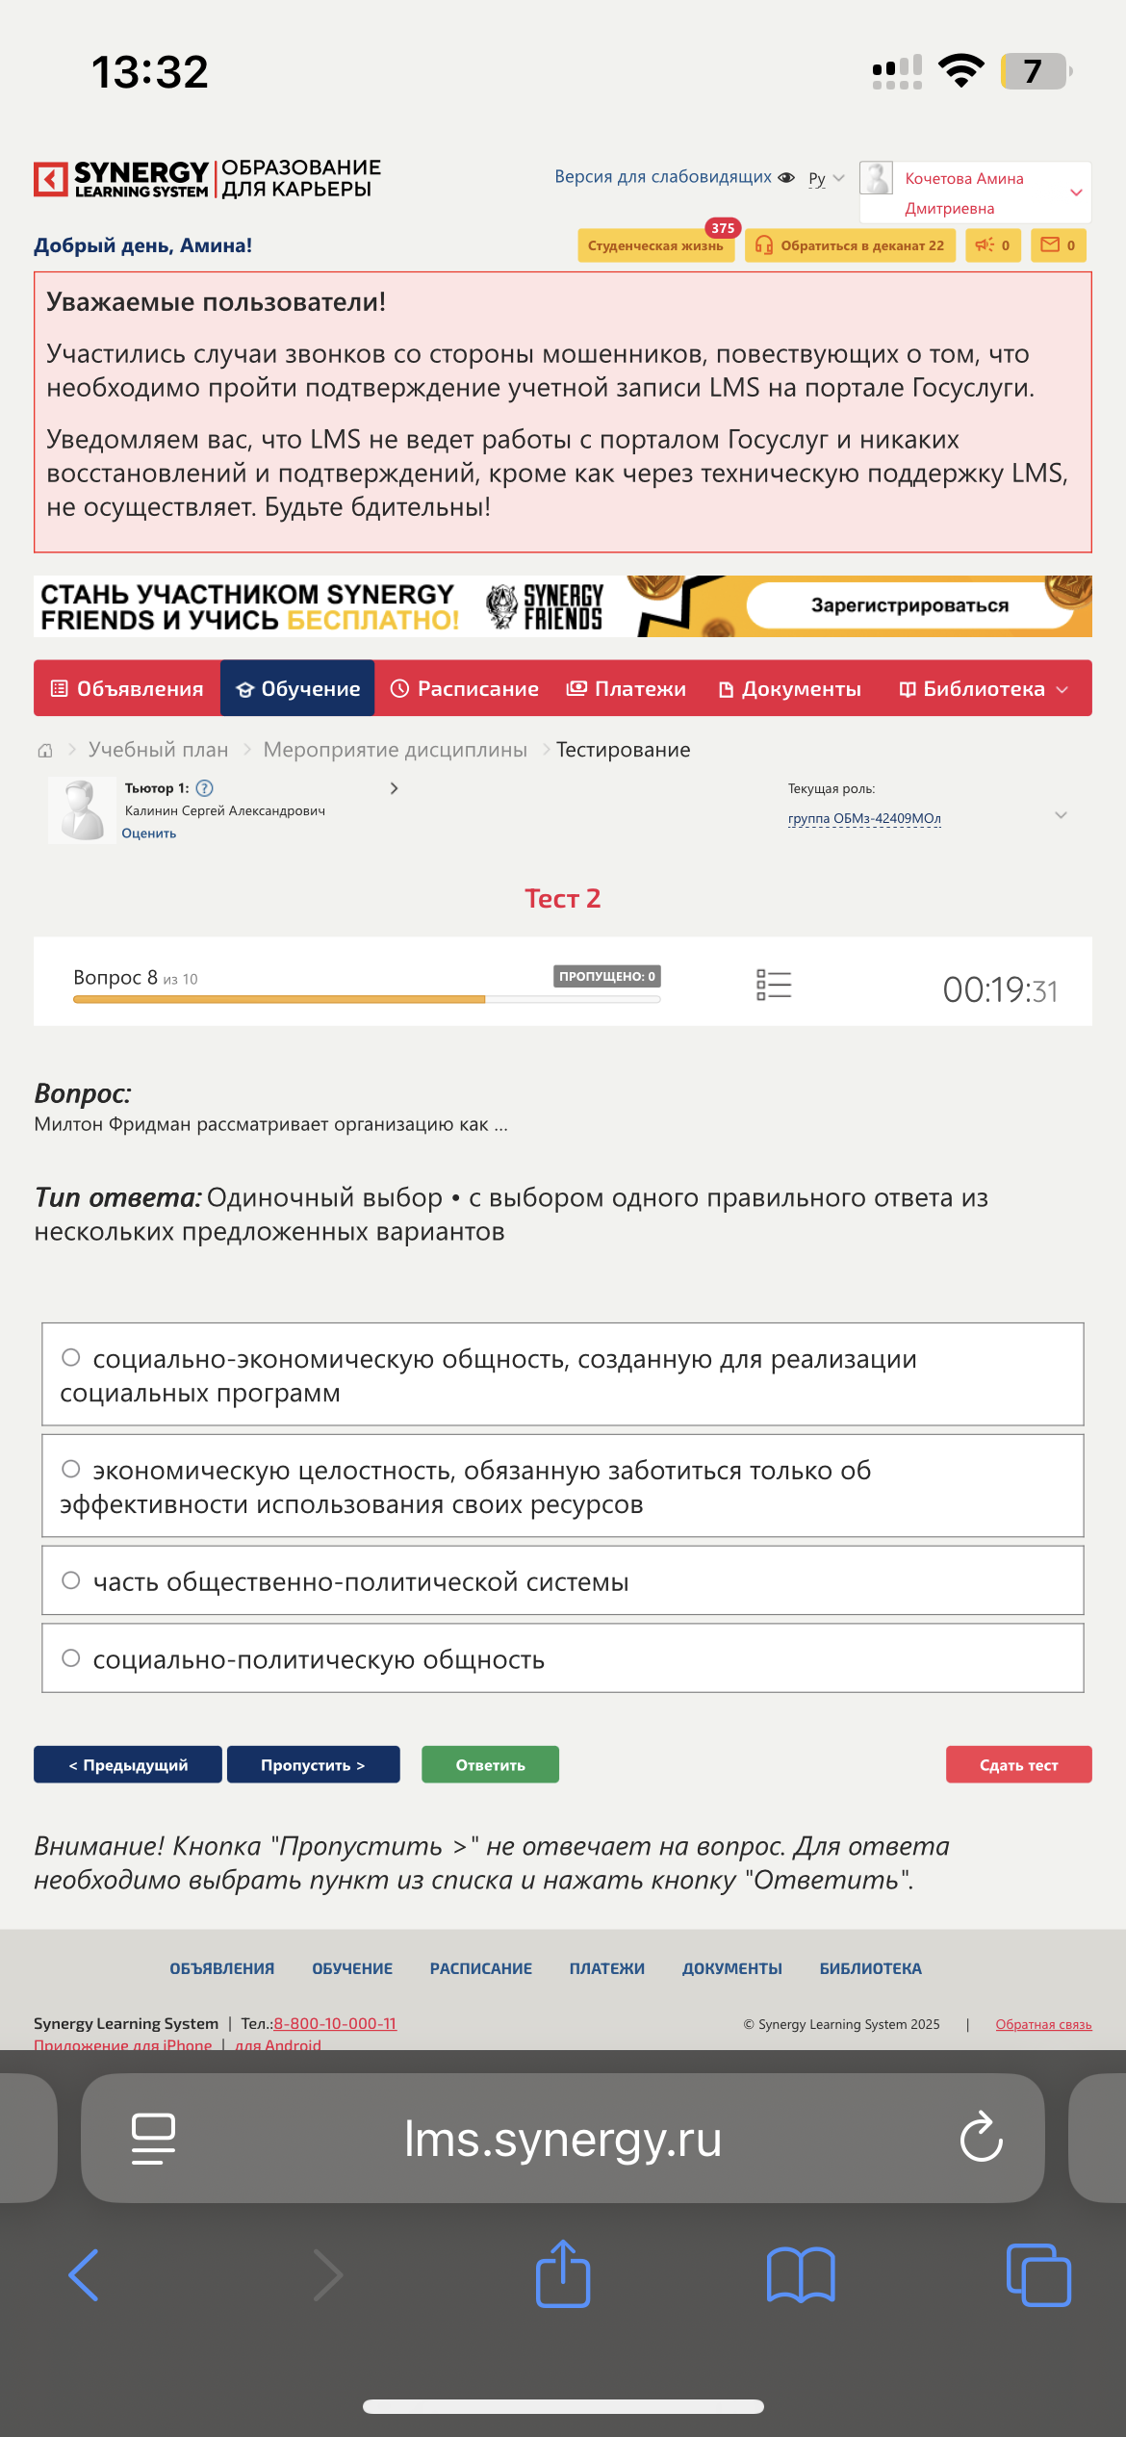Open the Обучение tab
1126x2437 pixels.
point(297,688)
